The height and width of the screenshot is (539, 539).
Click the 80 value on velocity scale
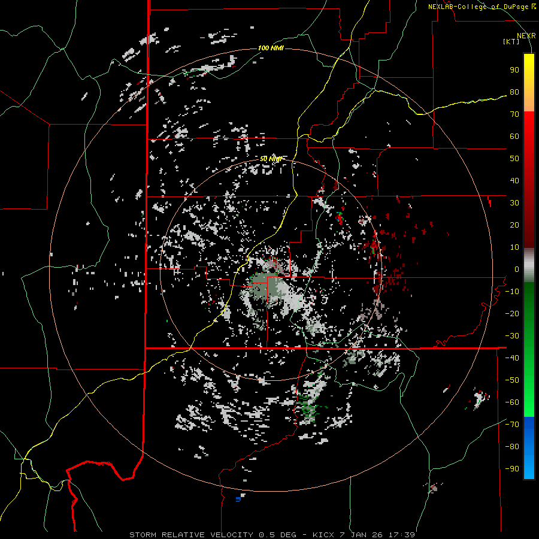coord(514,92)
